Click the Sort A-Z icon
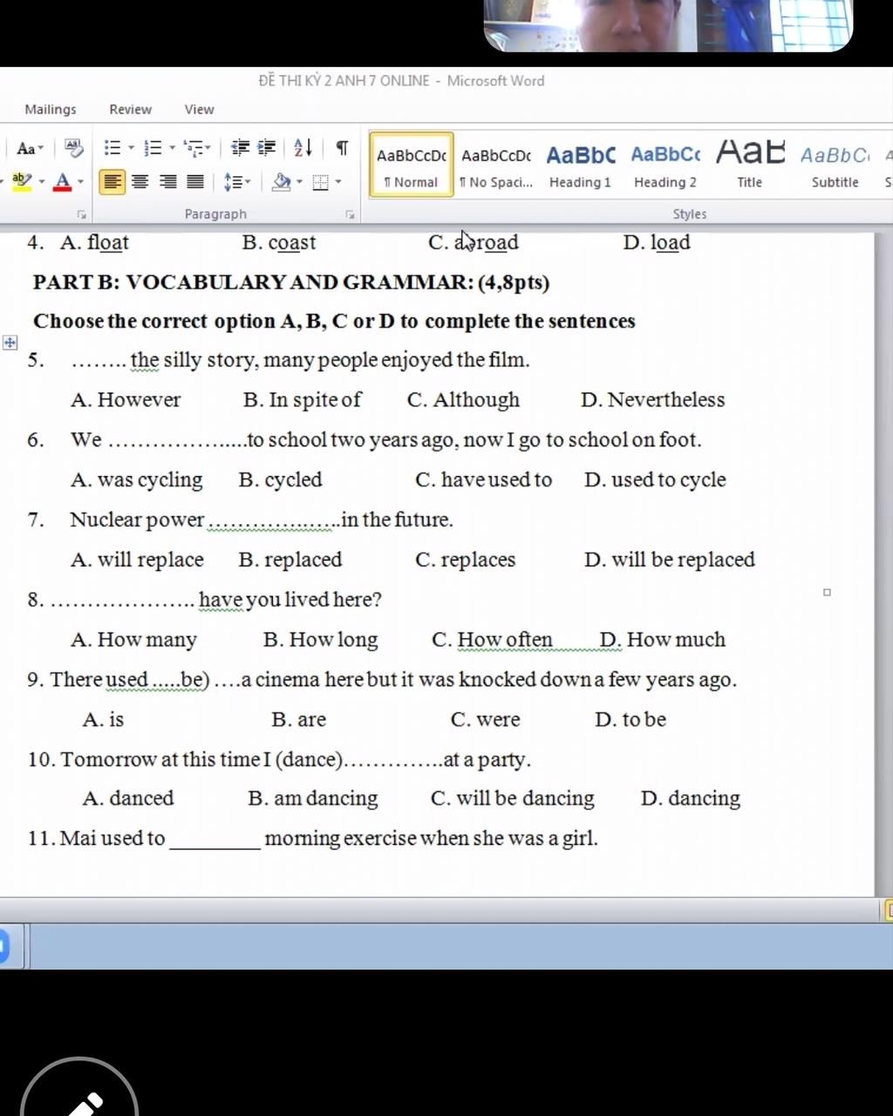The height and width of the screenshot is (1116, 893). pos(303,148)
